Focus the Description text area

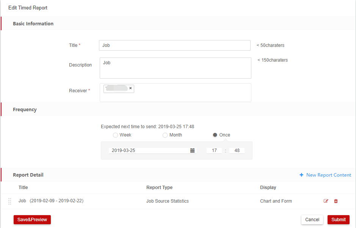coord(175,68)
